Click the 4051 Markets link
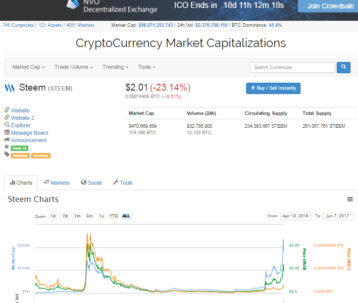The width and height of the screenshot is (358, 303). click(80, 25)
